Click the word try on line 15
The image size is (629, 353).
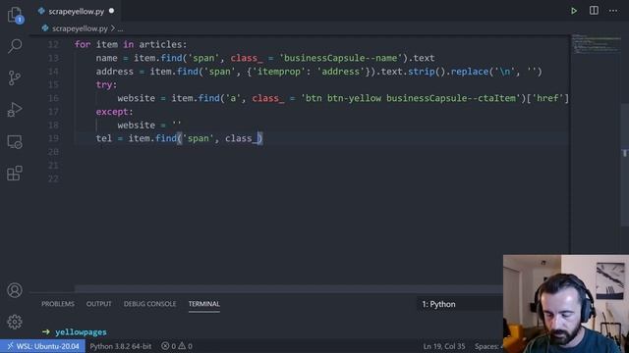coord(103,84)
